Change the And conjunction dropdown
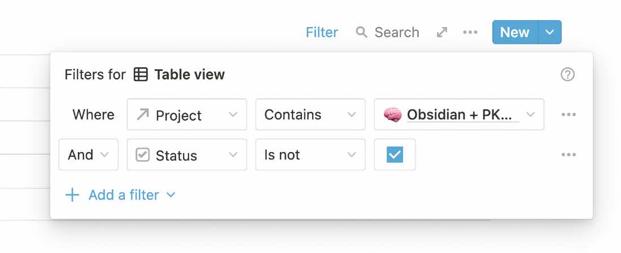 pos(88,154)
